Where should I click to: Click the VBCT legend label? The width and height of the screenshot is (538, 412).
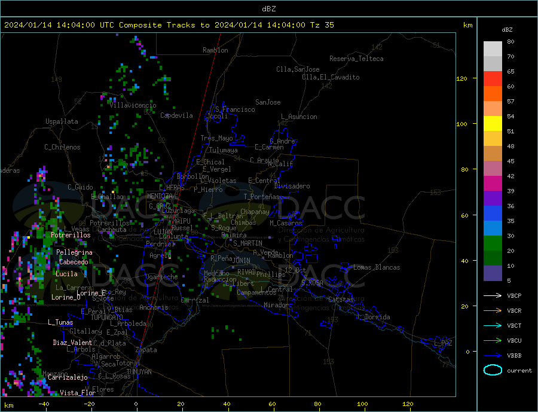(514, 325)
